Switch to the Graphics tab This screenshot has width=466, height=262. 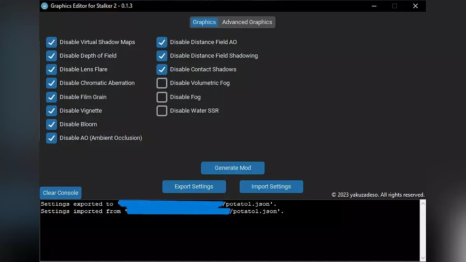pyautogui.click(x=204, y=22)
